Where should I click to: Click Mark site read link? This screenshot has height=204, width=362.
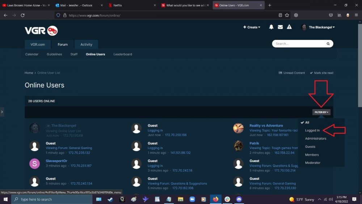(x=321, y=73)
